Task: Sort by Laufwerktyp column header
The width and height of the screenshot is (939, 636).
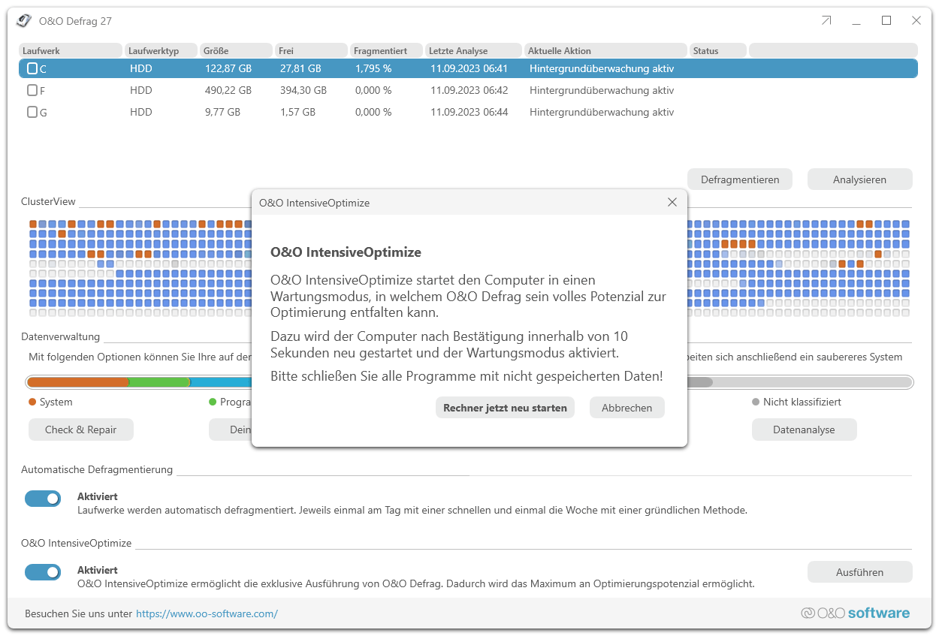Action: click(161, 50)
